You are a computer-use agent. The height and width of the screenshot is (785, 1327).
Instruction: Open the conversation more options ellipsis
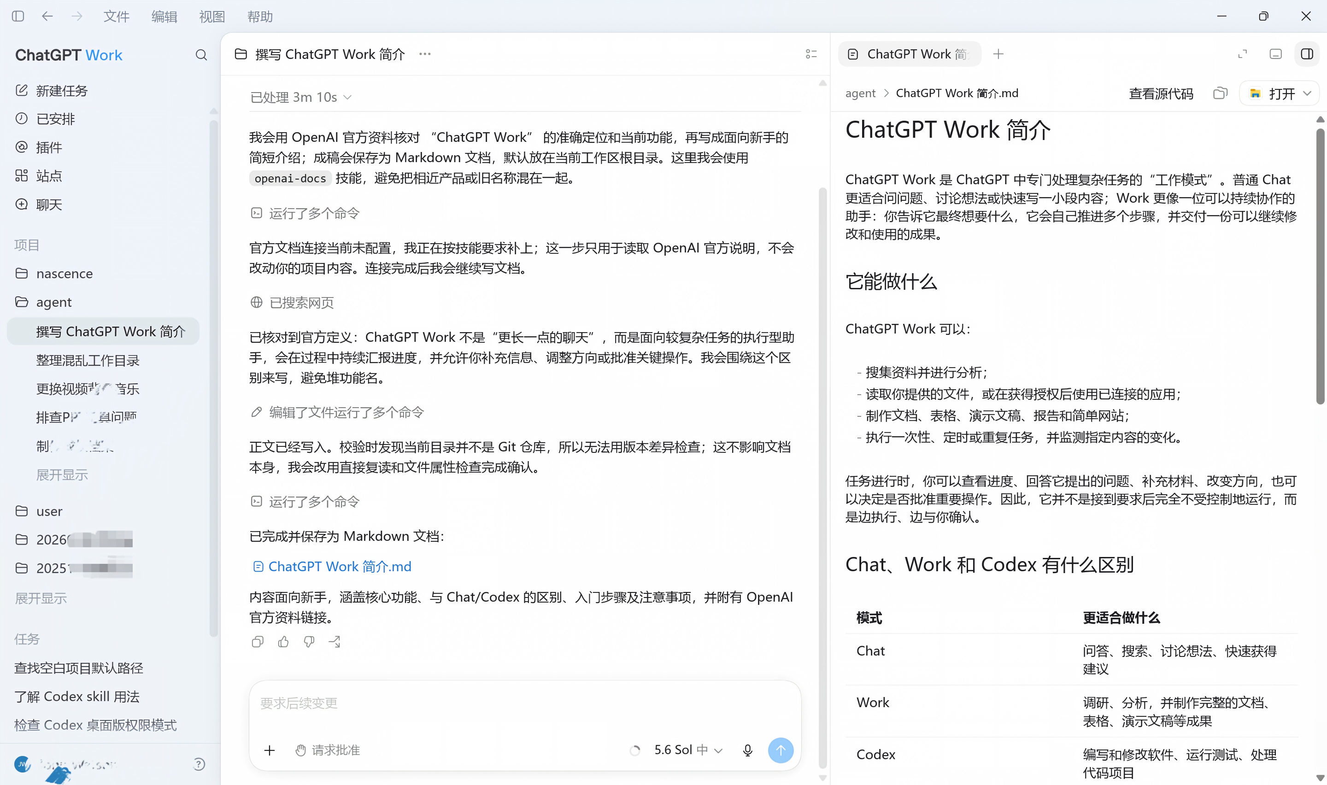tap(425, 54)
